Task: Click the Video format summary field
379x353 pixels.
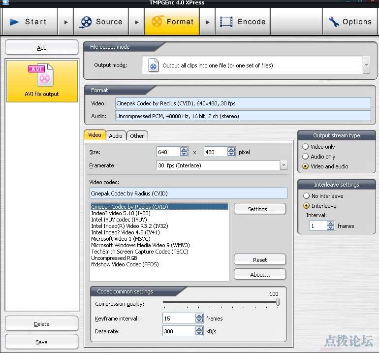Action: pos(243,103)
